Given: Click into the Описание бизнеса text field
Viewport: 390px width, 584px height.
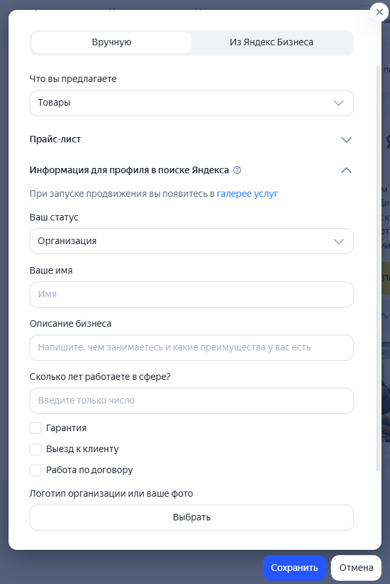Looking at the screenshot, I should [x=192, y=348].
